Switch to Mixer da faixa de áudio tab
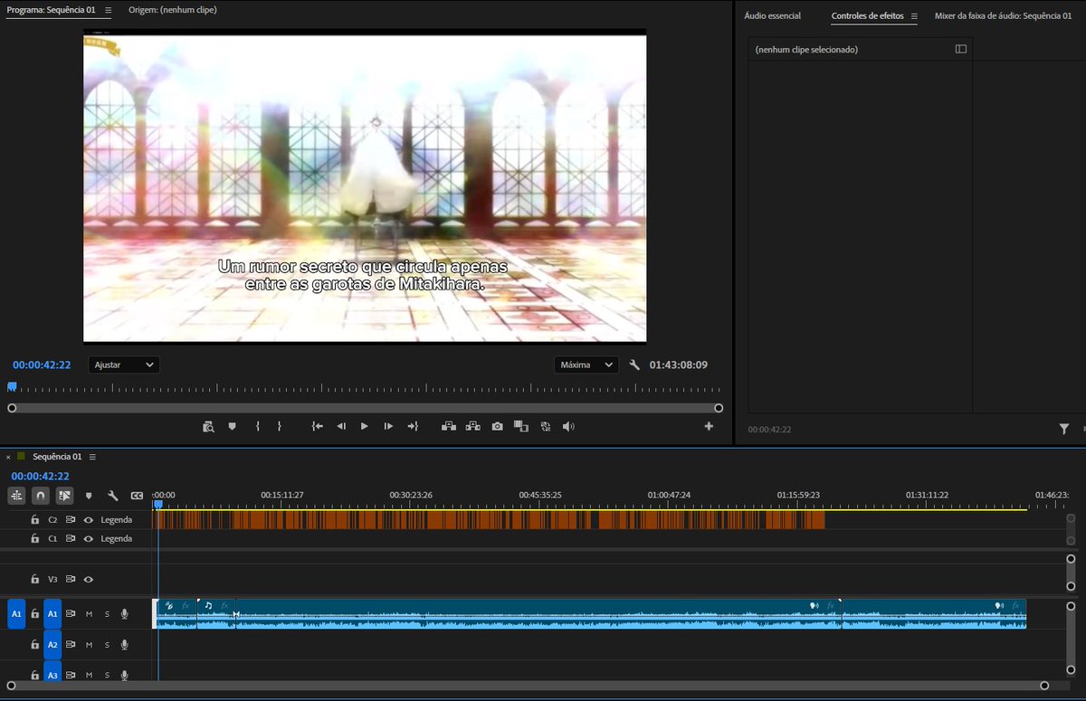The image size is (1086, 701). coord(1003,16)
